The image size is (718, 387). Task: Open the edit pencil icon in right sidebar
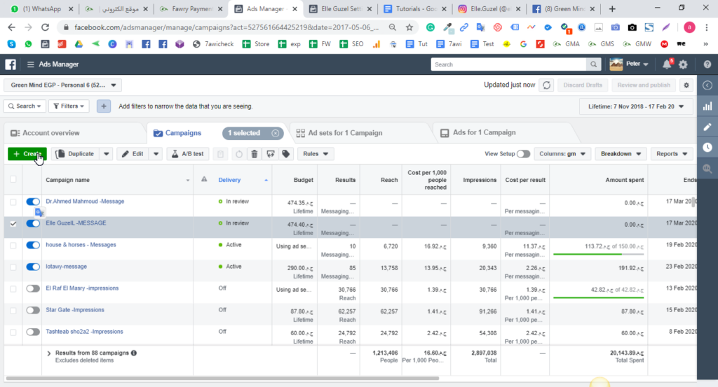[707, 127]
